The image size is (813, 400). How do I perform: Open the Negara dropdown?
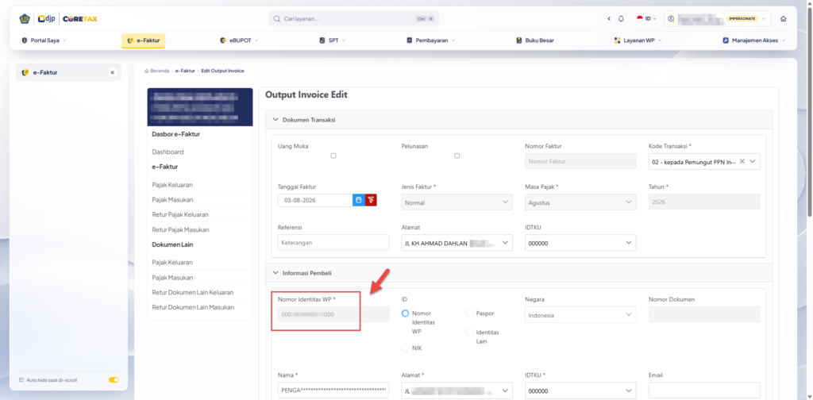click(x=580, y=314)
